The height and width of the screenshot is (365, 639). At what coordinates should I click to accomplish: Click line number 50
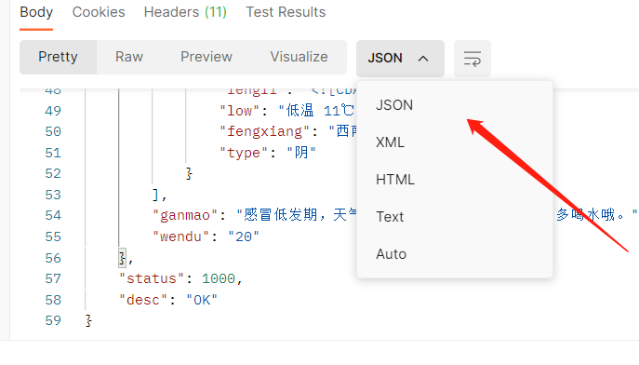pos(53,131)
